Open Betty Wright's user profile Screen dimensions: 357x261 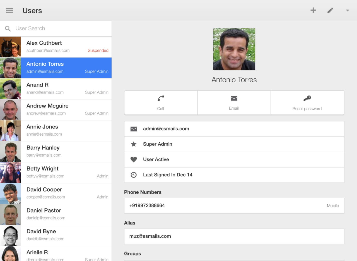(56, 172)
